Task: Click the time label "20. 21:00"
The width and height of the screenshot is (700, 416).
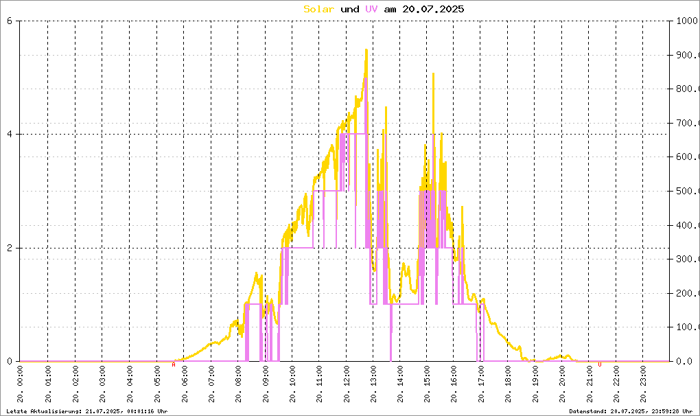Action: click(x=590, y=384)
